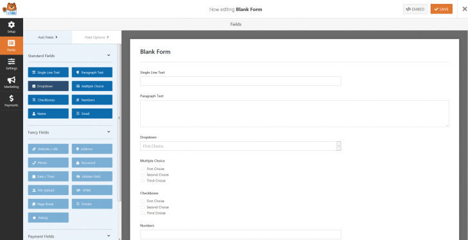Add a Website / URL field

(x=48, y=149)
